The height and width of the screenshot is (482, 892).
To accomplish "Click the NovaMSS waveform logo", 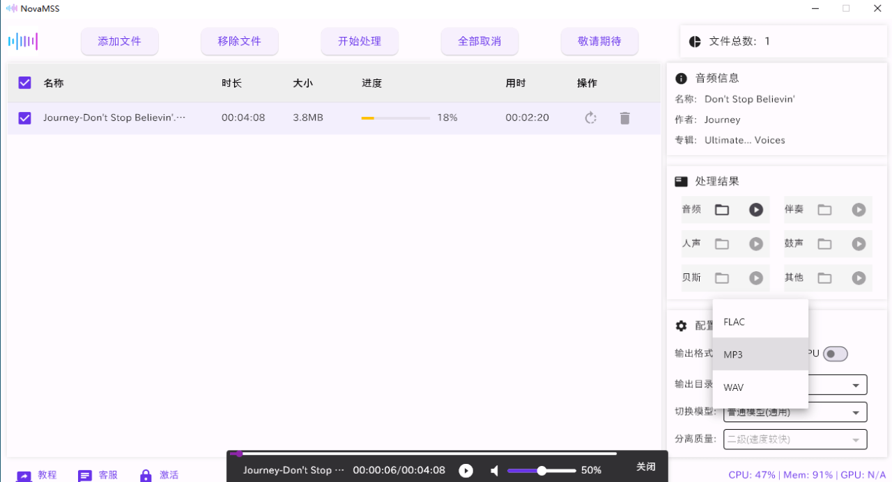I will click(23, 41).
